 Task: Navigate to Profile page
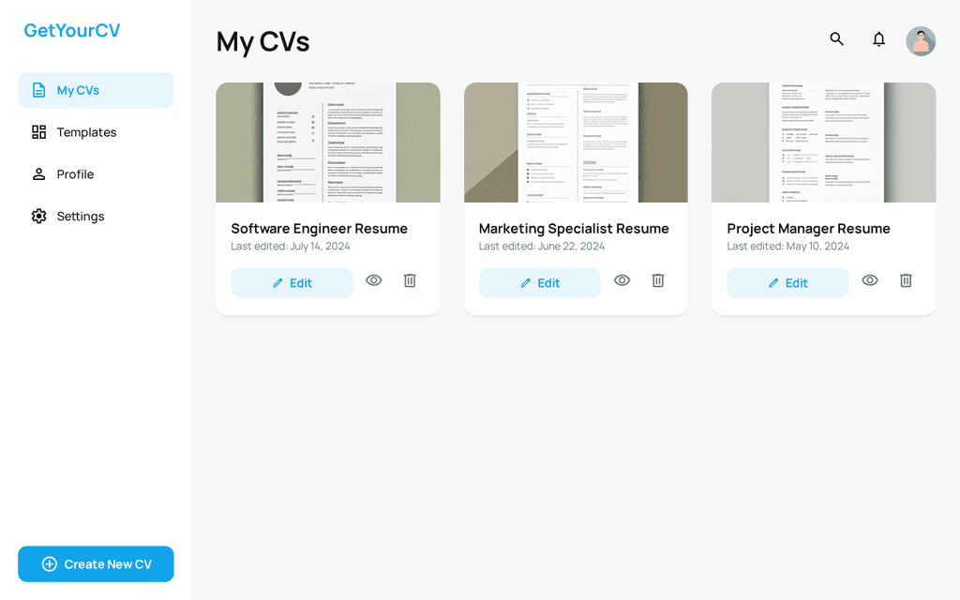(x=96, y=174)
